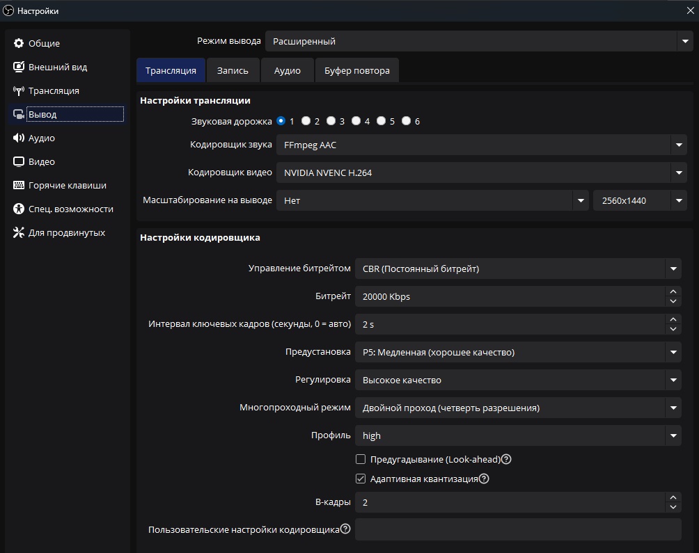Open the 2560x1440 resolution dropdown
This screenshot has width=699, height=553.
640,200
